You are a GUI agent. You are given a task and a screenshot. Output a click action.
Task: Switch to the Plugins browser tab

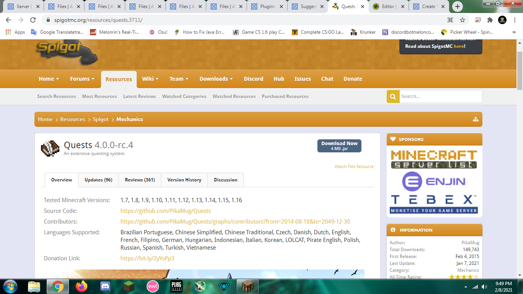coord(267,7)
